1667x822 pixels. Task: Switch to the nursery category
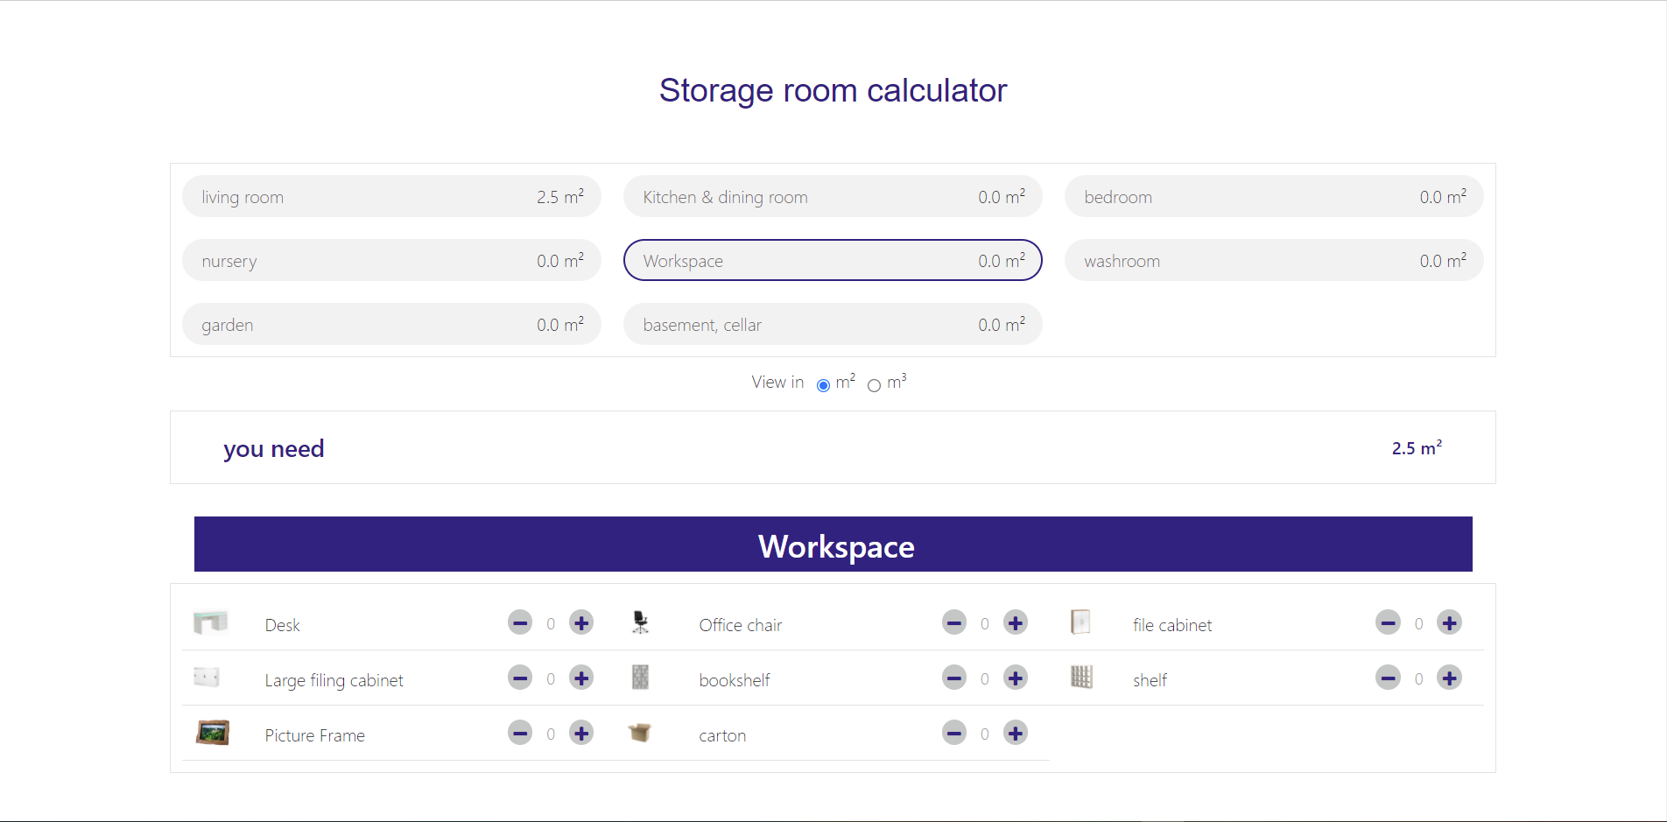click(x=391, y=261)
